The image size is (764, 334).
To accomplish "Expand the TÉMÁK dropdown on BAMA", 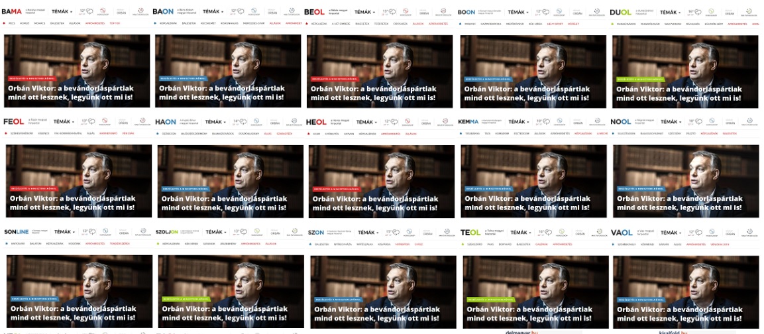I will click(62, 12).
